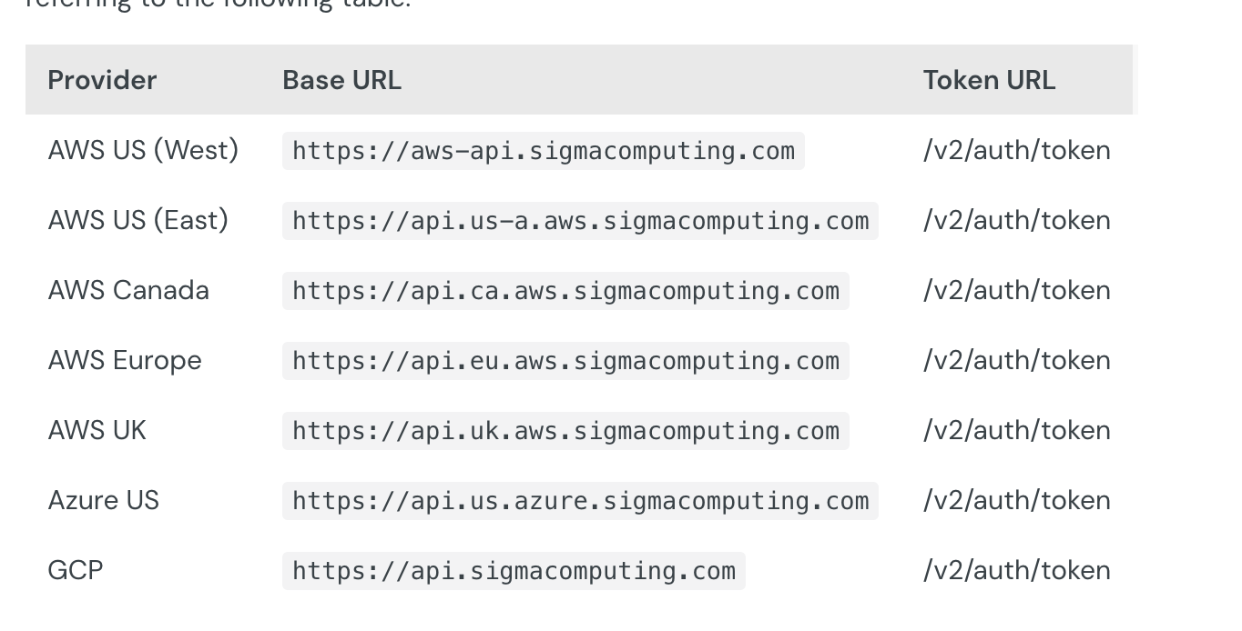The height and width of the screenshot is (631, 1242).
Task: Click the token URL in AWS Canada row
Action: pyautogui.click(x=1016, y=290)
